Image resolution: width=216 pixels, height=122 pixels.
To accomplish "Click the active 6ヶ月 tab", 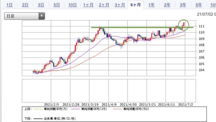I will [136, 5].
